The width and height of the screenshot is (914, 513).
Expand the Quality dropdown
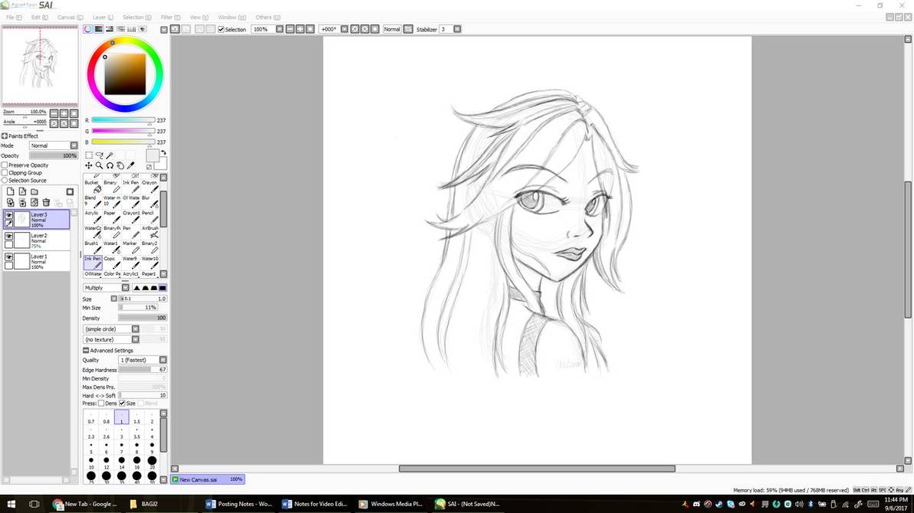tap(142, 360)
